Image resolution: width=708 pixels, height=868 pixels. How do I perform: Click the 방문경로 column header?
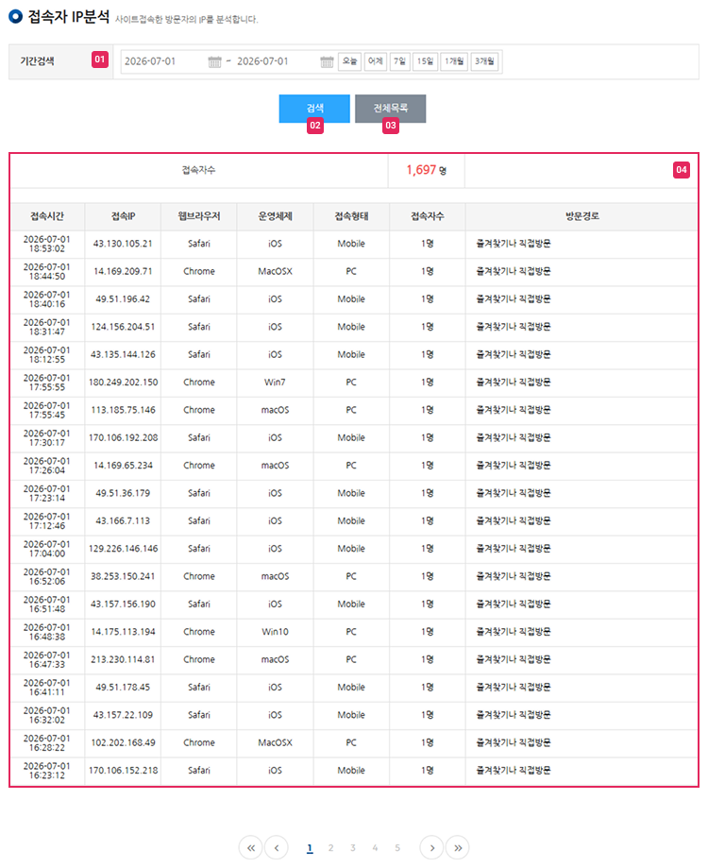pyautogui.click(x=582, y=216)
